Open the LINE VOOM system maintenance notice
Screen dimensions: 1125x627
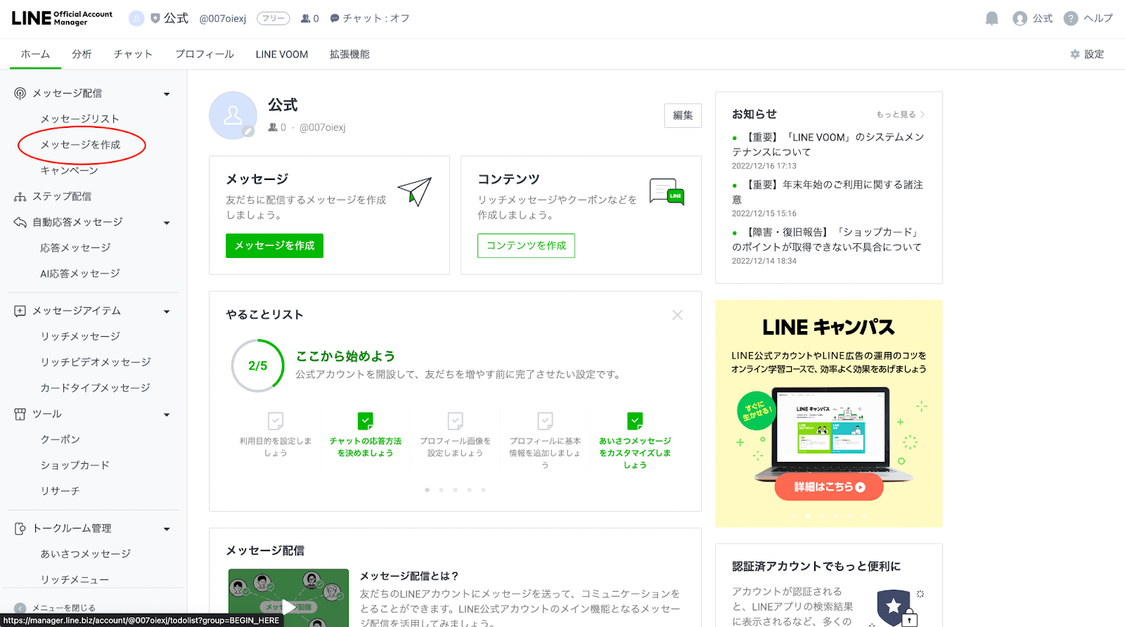(828, 144)
